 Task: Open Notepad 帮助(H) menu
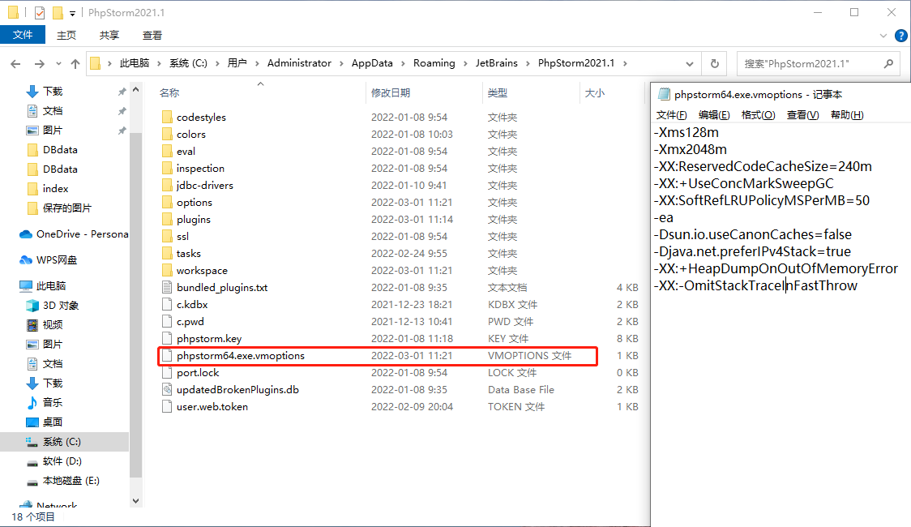(847, 115)
